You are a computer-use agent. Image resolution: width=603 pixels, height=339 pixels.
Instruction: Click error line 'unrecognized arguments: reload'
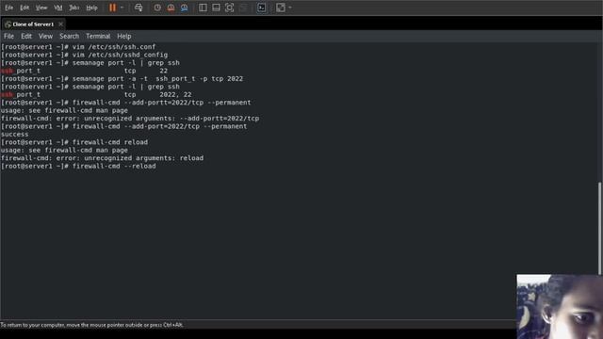pos(103,158)
